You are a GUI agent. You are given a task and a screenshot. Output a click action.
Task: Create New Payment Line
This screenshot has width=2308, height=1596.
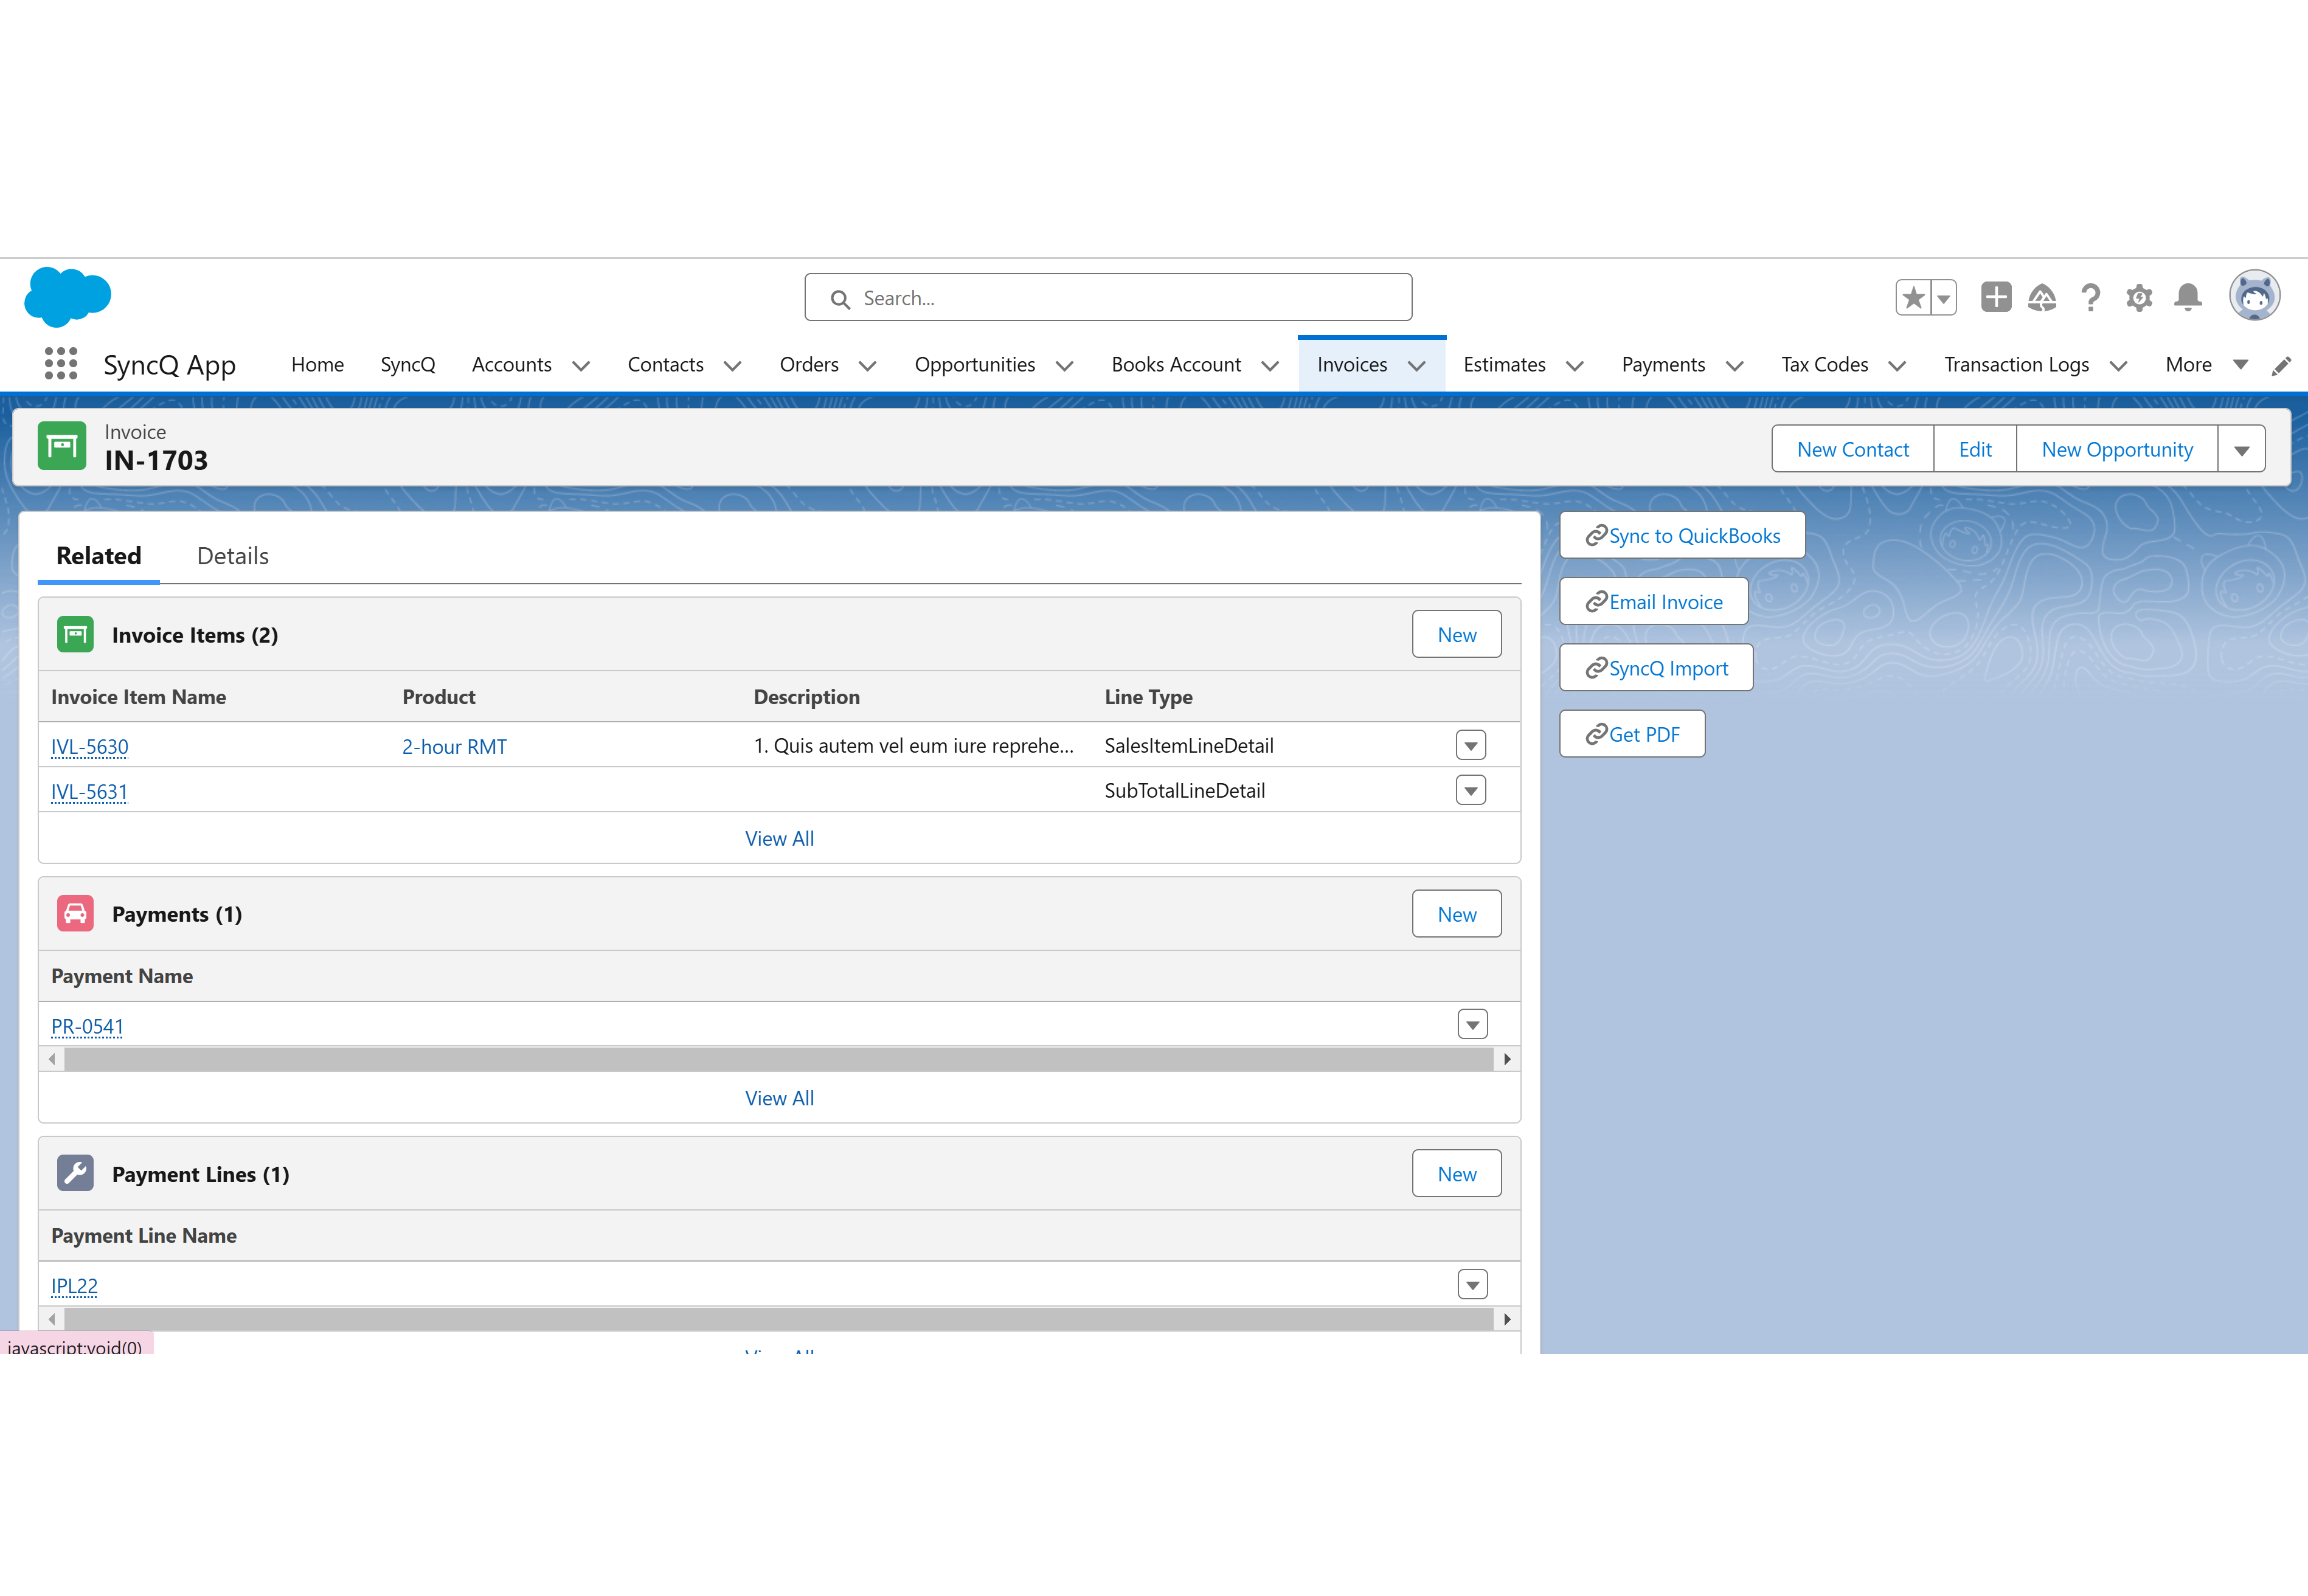tap(1457, 1174)
